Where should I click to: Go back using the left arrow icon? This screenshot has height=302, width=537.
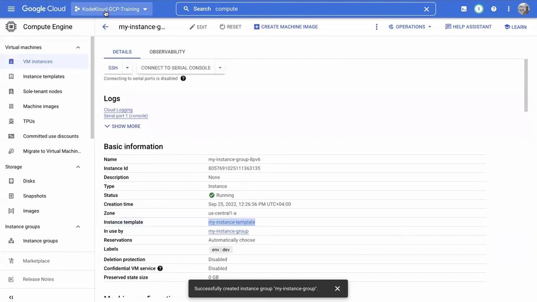(105, 27)
